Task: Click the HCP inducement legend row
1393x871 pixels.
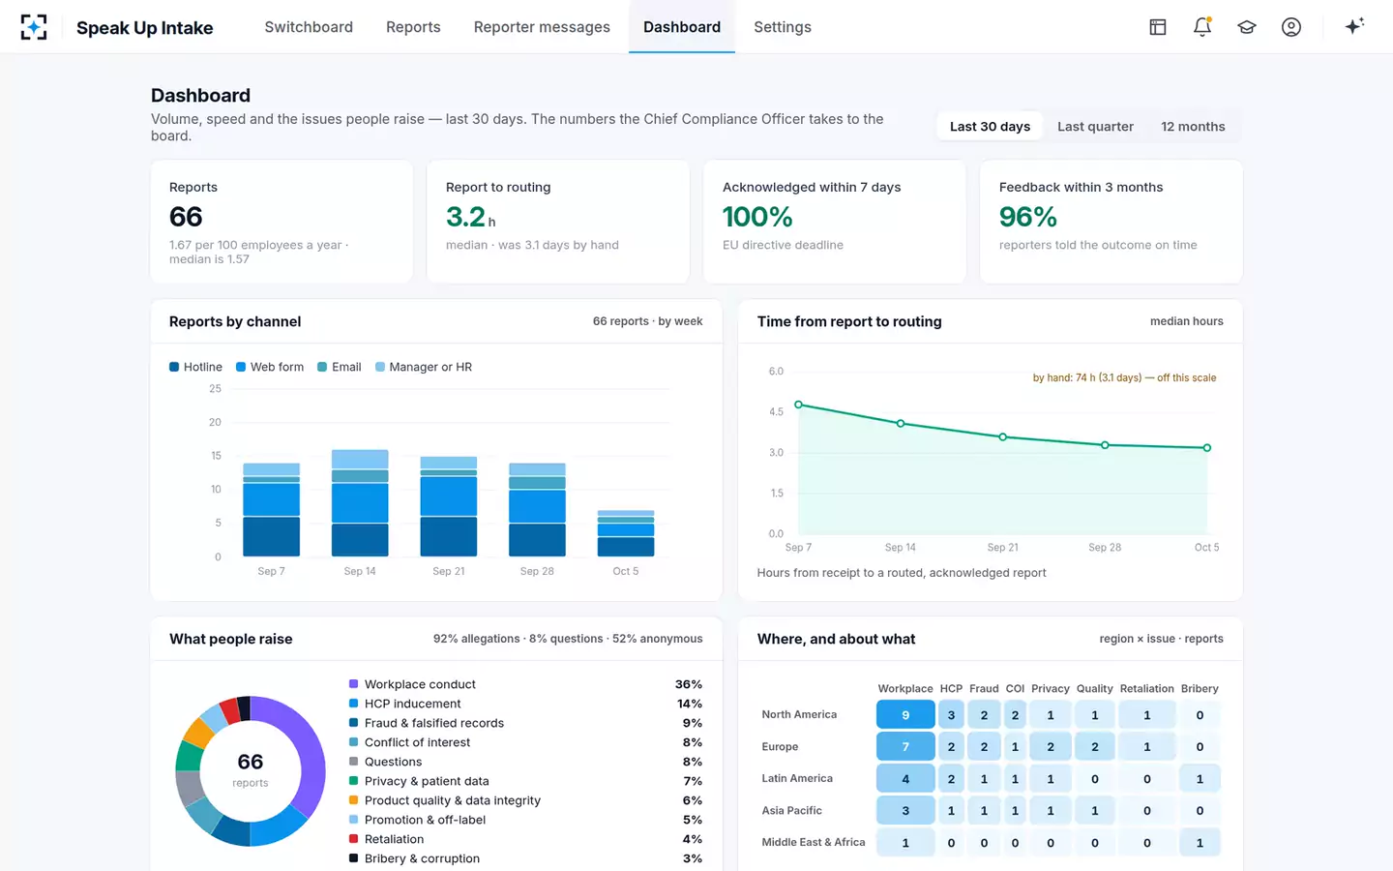Action: [x=525, y=704]
